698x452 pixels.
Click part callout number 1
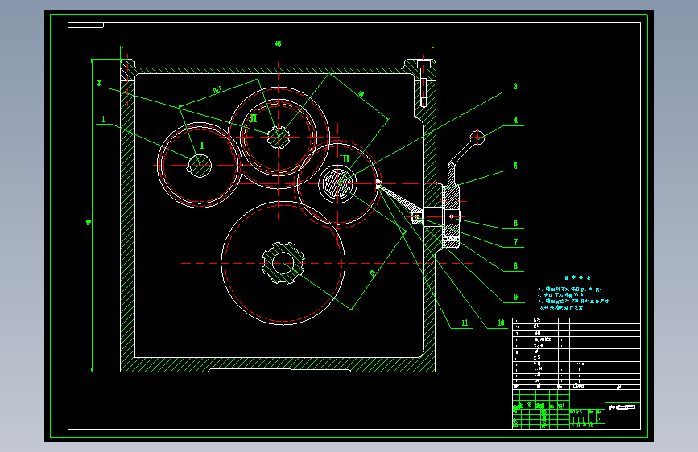pos(103,119)
